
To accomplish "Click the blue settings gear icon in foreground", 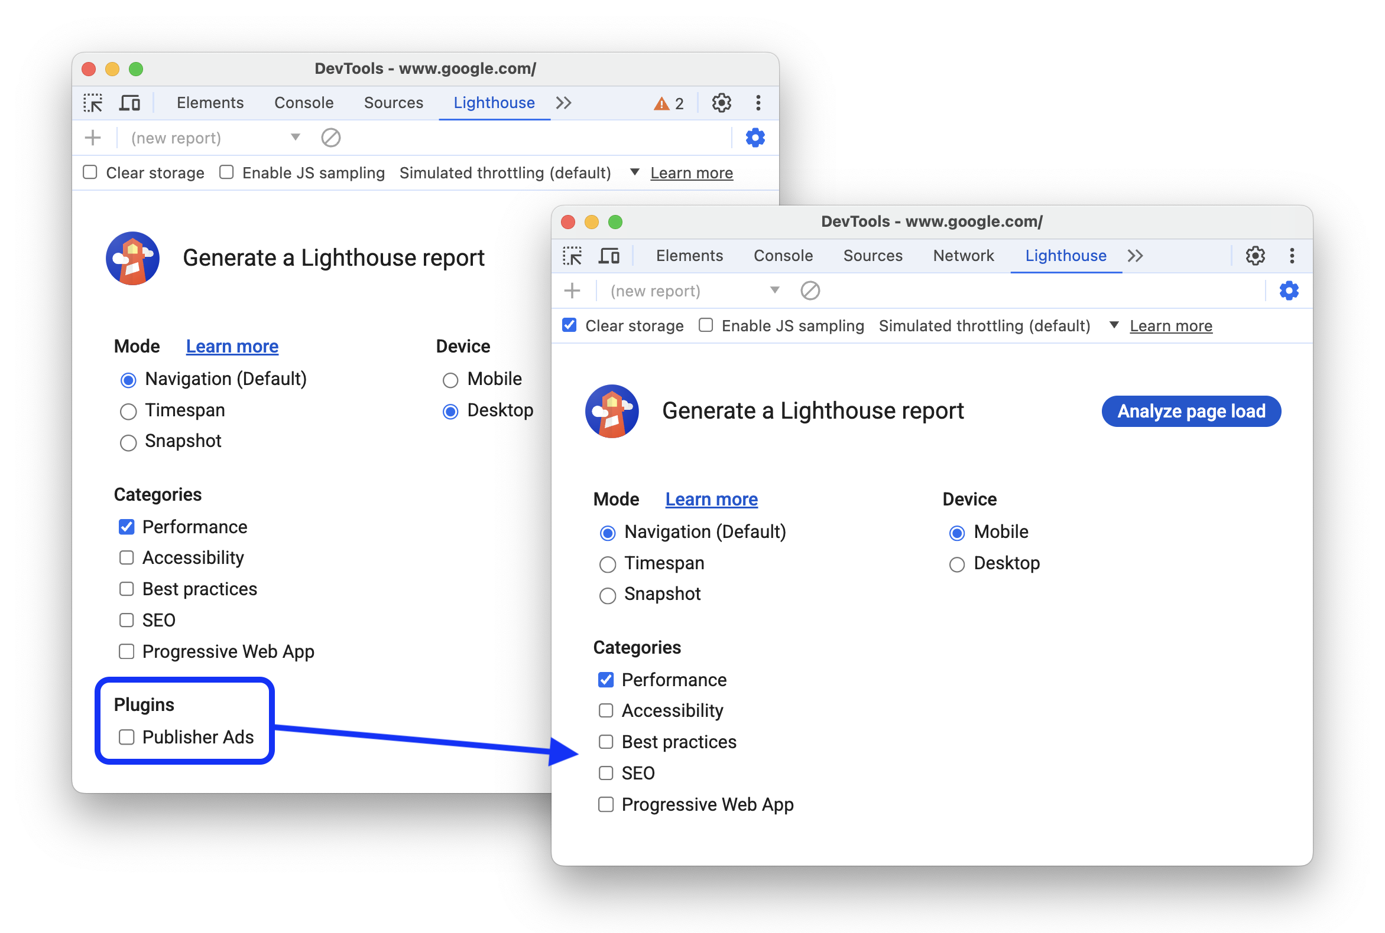I will pos(1289,292).
